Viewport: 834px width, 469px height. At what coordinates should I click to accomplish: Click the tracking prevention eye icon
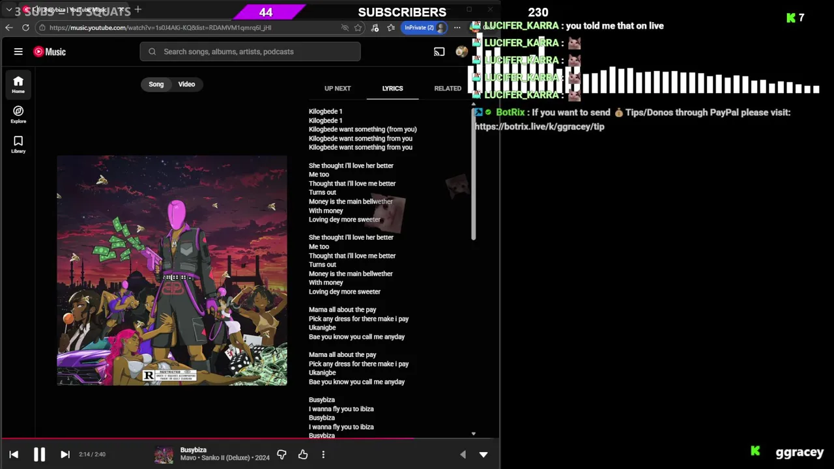[x=345, y=27]
